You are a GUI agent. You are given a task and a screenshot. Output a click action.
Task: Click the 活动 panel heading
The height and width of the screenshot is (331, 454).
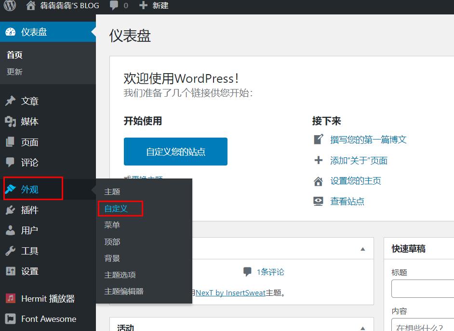(x=125, y=327)
